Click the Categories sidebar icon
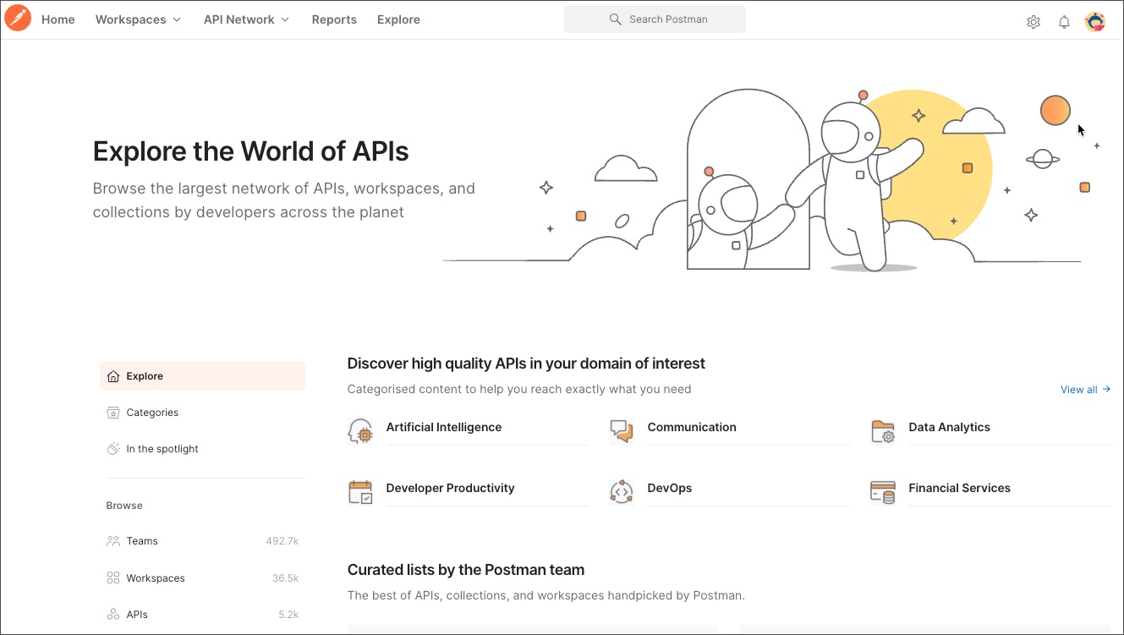Screen dimensions: 1124x635 [x=113, y=413]
